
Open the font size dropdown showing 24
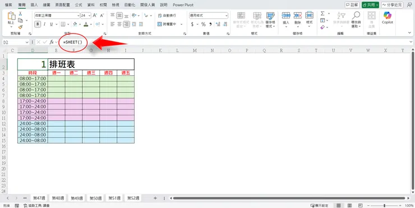click(x=90, y=16)
